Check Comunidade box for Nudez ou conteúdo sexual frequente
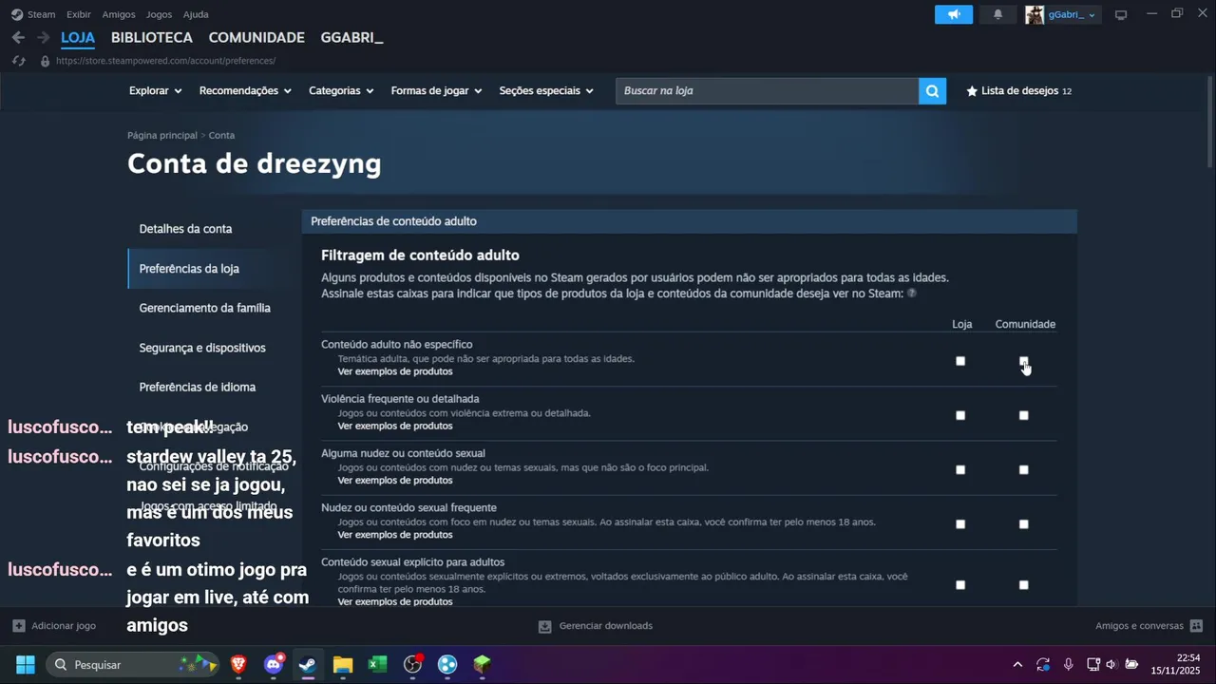The width and height of the screenshot is (1216, 684). click(x=1023, y=523)
